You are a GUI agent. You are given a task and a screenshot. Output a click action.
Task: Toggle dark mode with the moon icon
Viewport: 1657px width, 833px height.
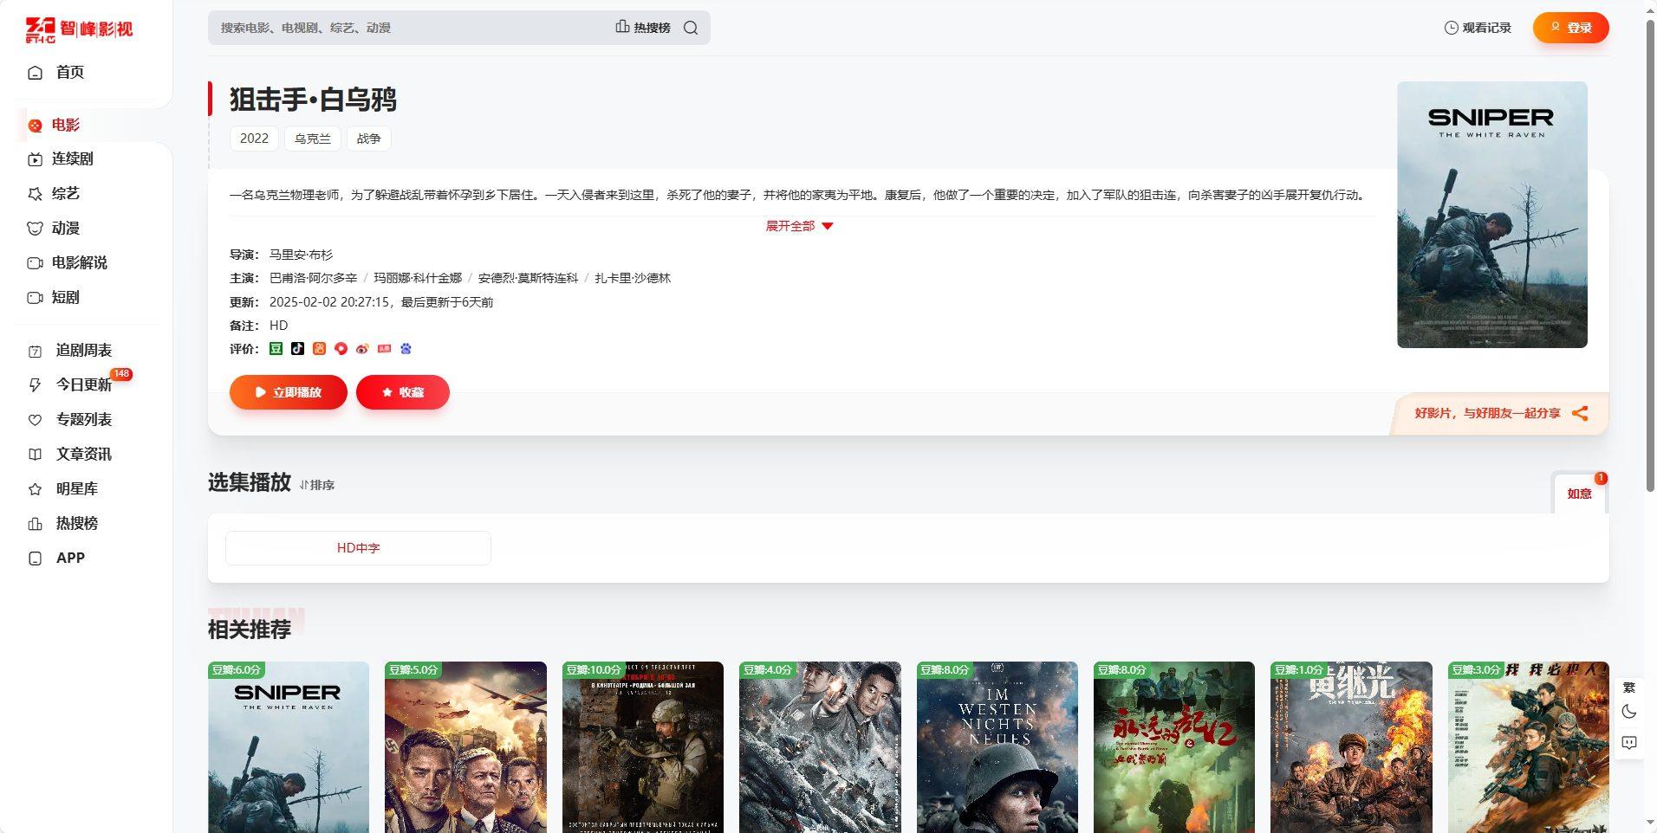tap(1630, 711)
